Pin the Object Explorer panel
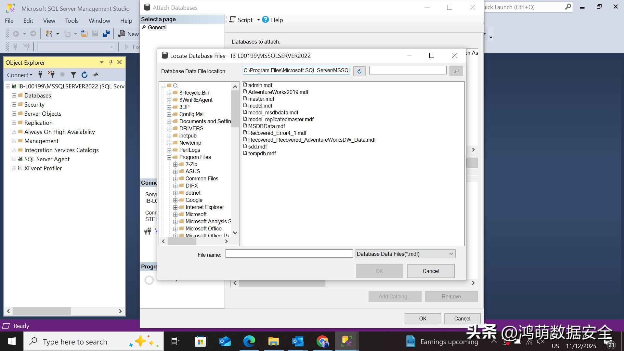The image size is (624, 351). [x=111, y=62]
